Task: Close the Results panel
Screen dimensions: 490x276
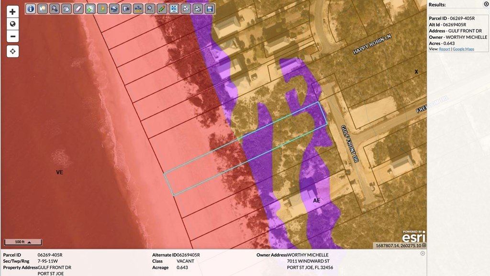Action: [486, 4]
